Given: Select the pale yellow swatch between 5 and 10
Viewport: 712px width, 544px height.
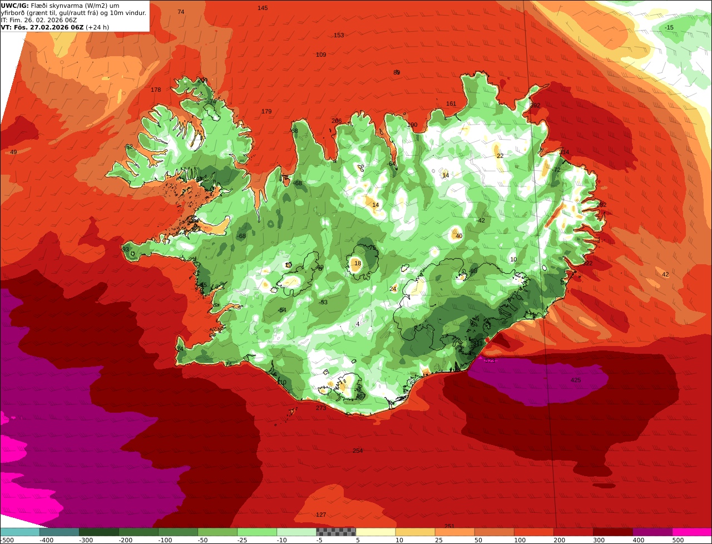Looking at the screenshot, I should [375, 532].
